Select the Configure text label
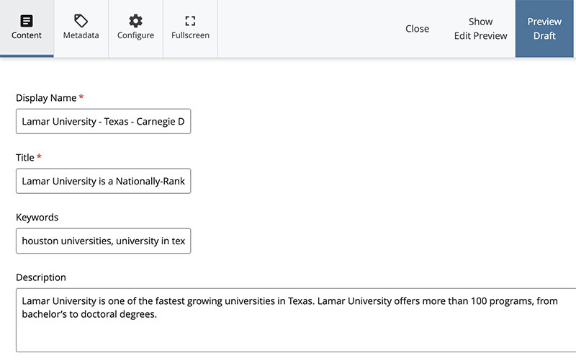Viewport: 576px width, 361px height. pos(135,35)
